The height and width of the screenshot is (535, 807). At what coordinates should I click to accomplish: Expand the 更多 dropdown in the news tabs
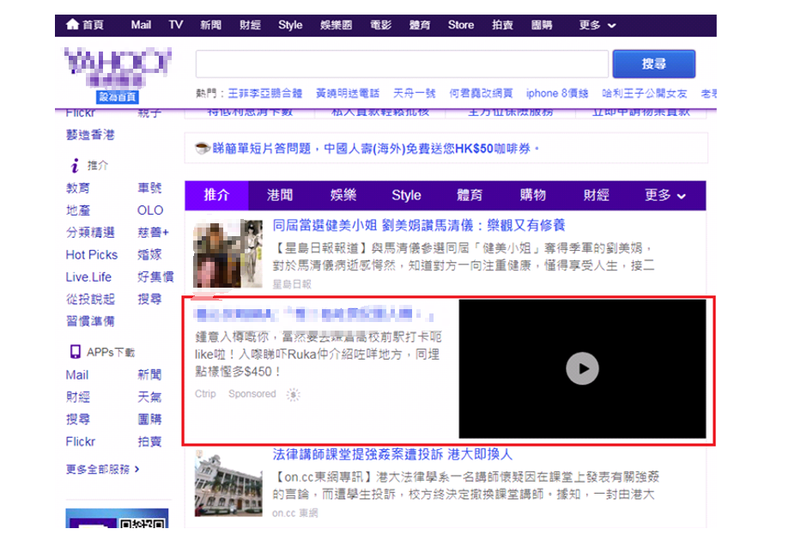coord(665,195)
